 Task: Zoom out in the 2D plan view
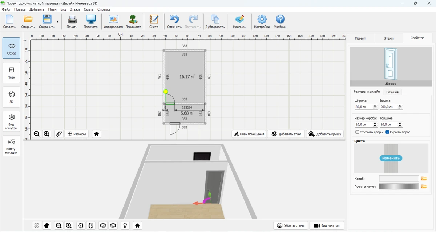click(37, 134)
